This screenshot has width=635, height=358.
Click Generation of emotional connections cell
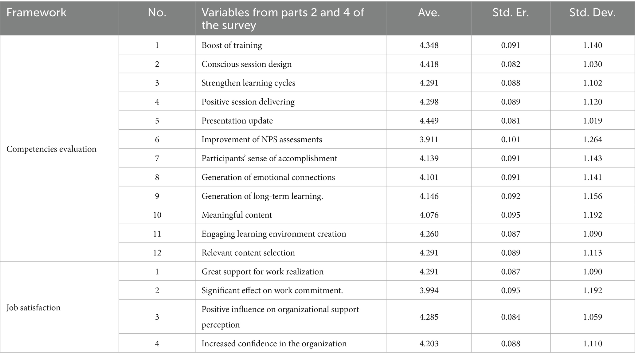268,177
